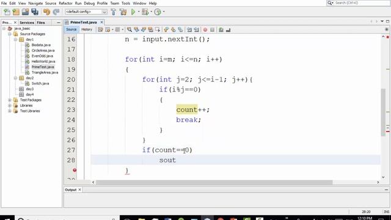Toggle Rectangular Selection icon

(158, 30)
